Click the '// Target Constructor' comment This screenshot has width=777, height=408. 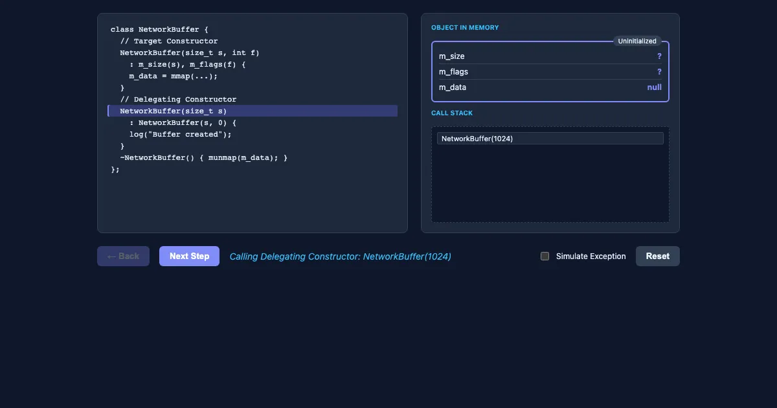pos(169,41)
